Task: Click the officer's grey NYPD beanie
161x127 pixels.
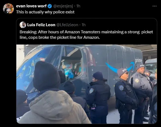Action: click(122, 72)
